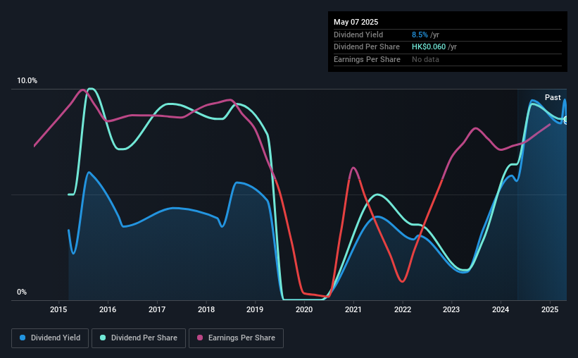Screen dimensions: 578x358
Task: Click the Past label in the shaded region
Action: point(553,97)
